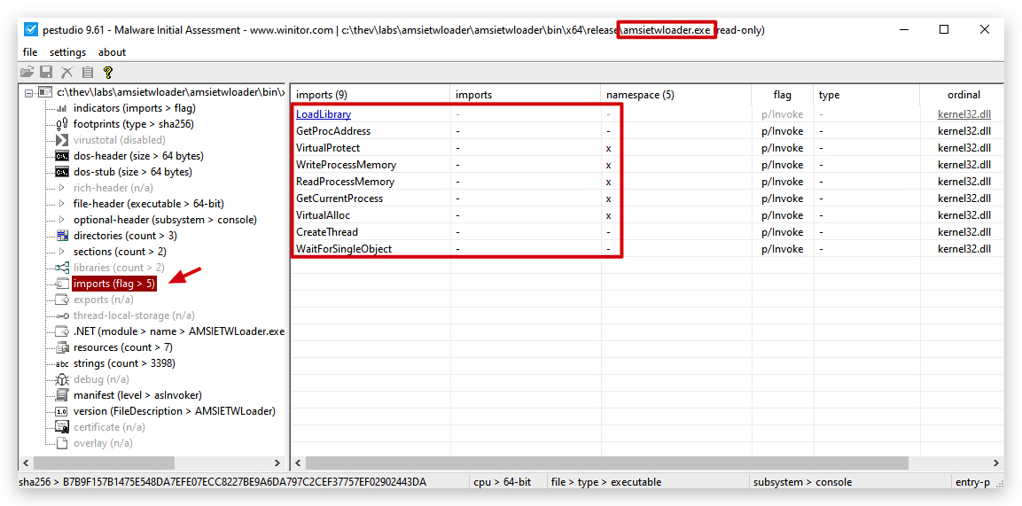Maximize the pestudio window
1022x506 pixels.
click(x=944, y=29)
